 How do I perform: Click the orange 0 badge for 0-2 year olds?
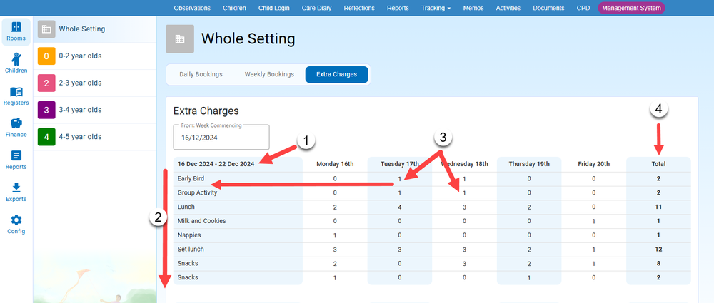(x=46, y=56)
